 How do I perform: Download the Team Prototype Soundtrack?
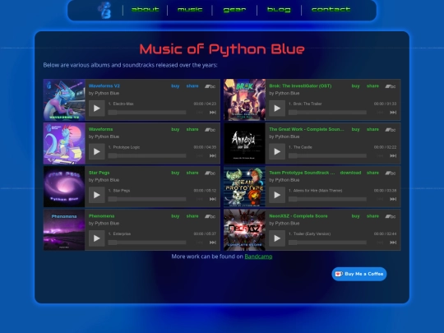tap(350, 173)
